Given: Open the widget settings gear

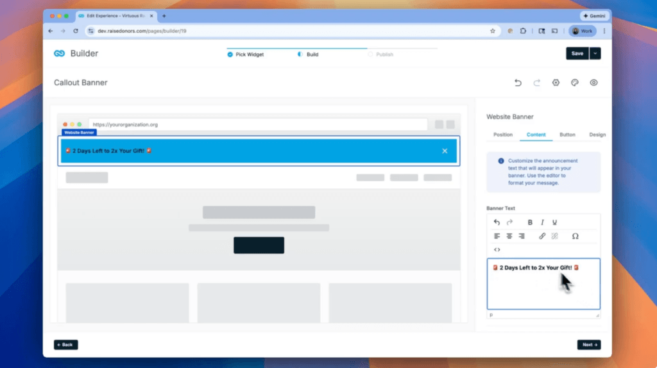Looking at the screenshot, I should 556,83.
